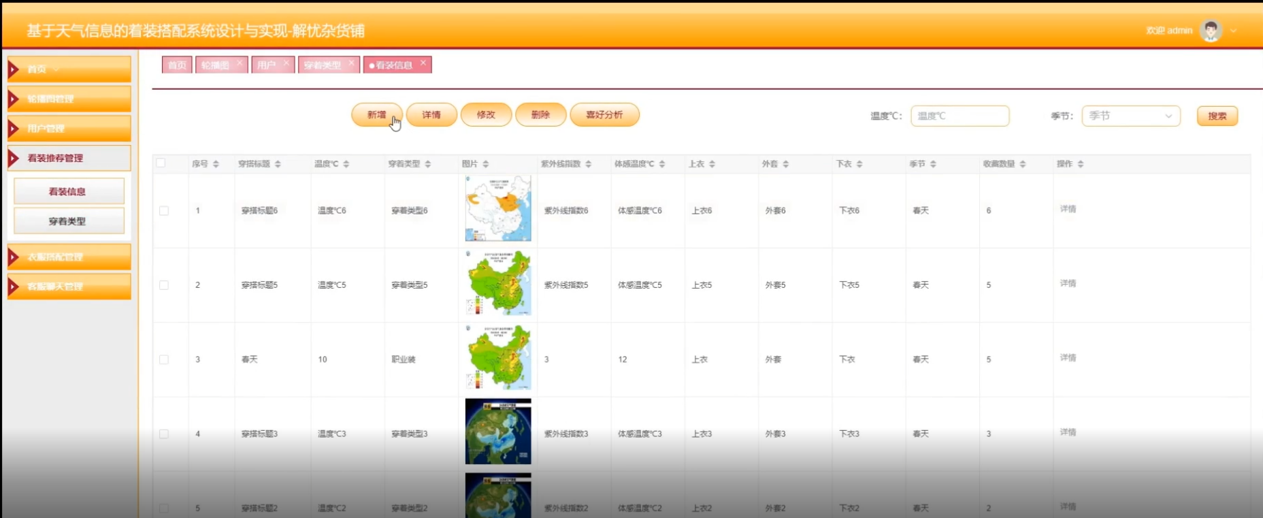Click the admin avatar icon
Screen dimensions: 1263x518
(1210, 31)
